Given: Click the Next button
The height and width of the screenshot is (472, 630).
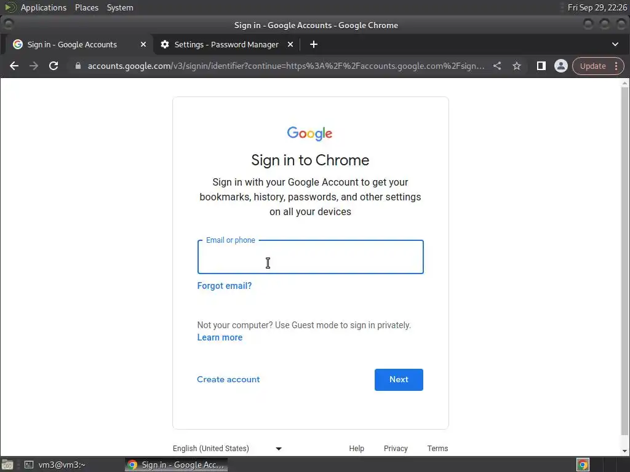Looking at the screenshot, I should point(399,380).
